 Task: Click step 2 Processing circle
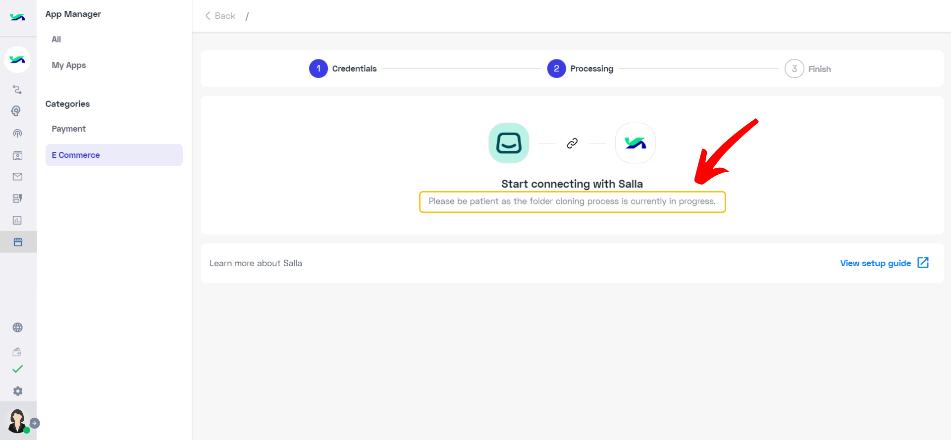point(556,68)
